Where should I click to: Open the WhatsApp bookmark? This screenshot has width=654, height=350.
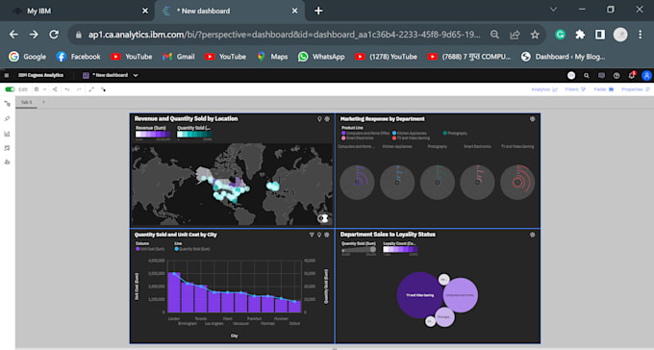[x=321, y=57]
